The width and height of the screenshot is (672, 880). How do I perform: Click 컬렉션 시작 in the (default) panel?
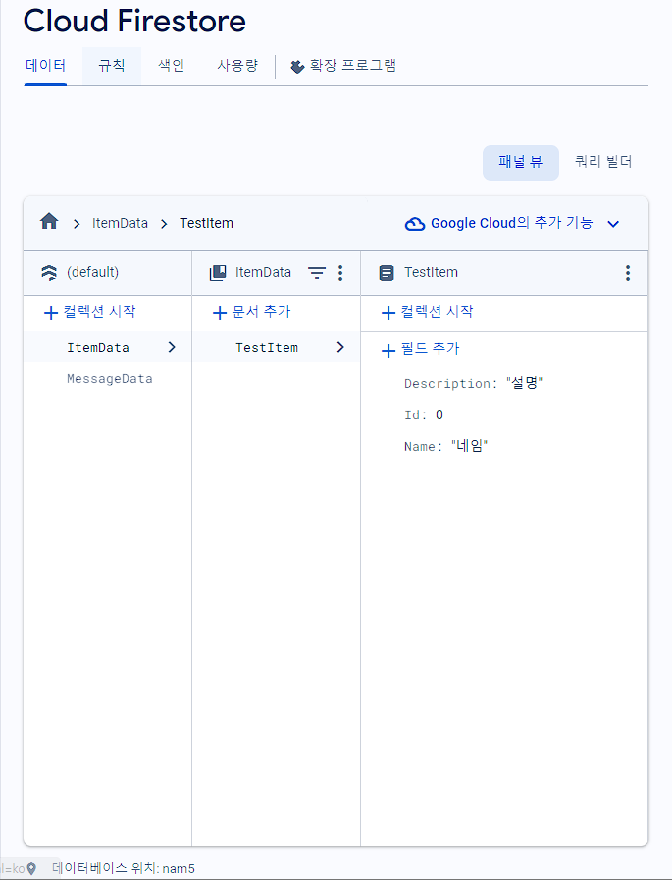pos(89,312)
